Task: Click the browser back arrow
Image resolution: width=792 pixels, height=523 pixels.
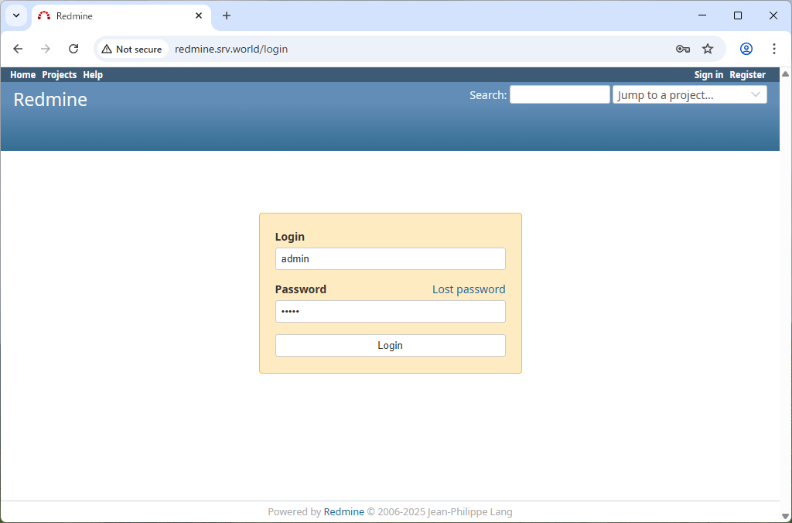Action: (x=18, y=49)
